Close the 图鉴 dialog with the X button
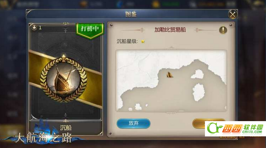This screenshot has width=266, height=148. 233,14
